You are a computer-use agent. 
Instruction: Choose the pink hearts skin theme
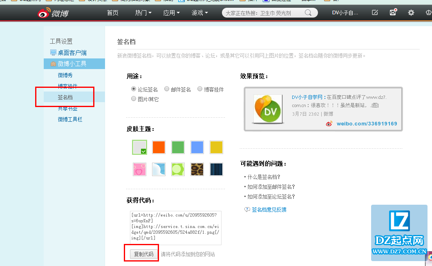click(x=139, y=169)
